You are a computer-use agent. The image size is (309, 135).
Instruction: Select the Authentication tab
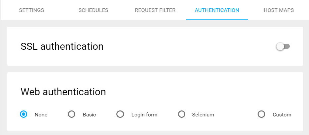[x=217, y=10]
